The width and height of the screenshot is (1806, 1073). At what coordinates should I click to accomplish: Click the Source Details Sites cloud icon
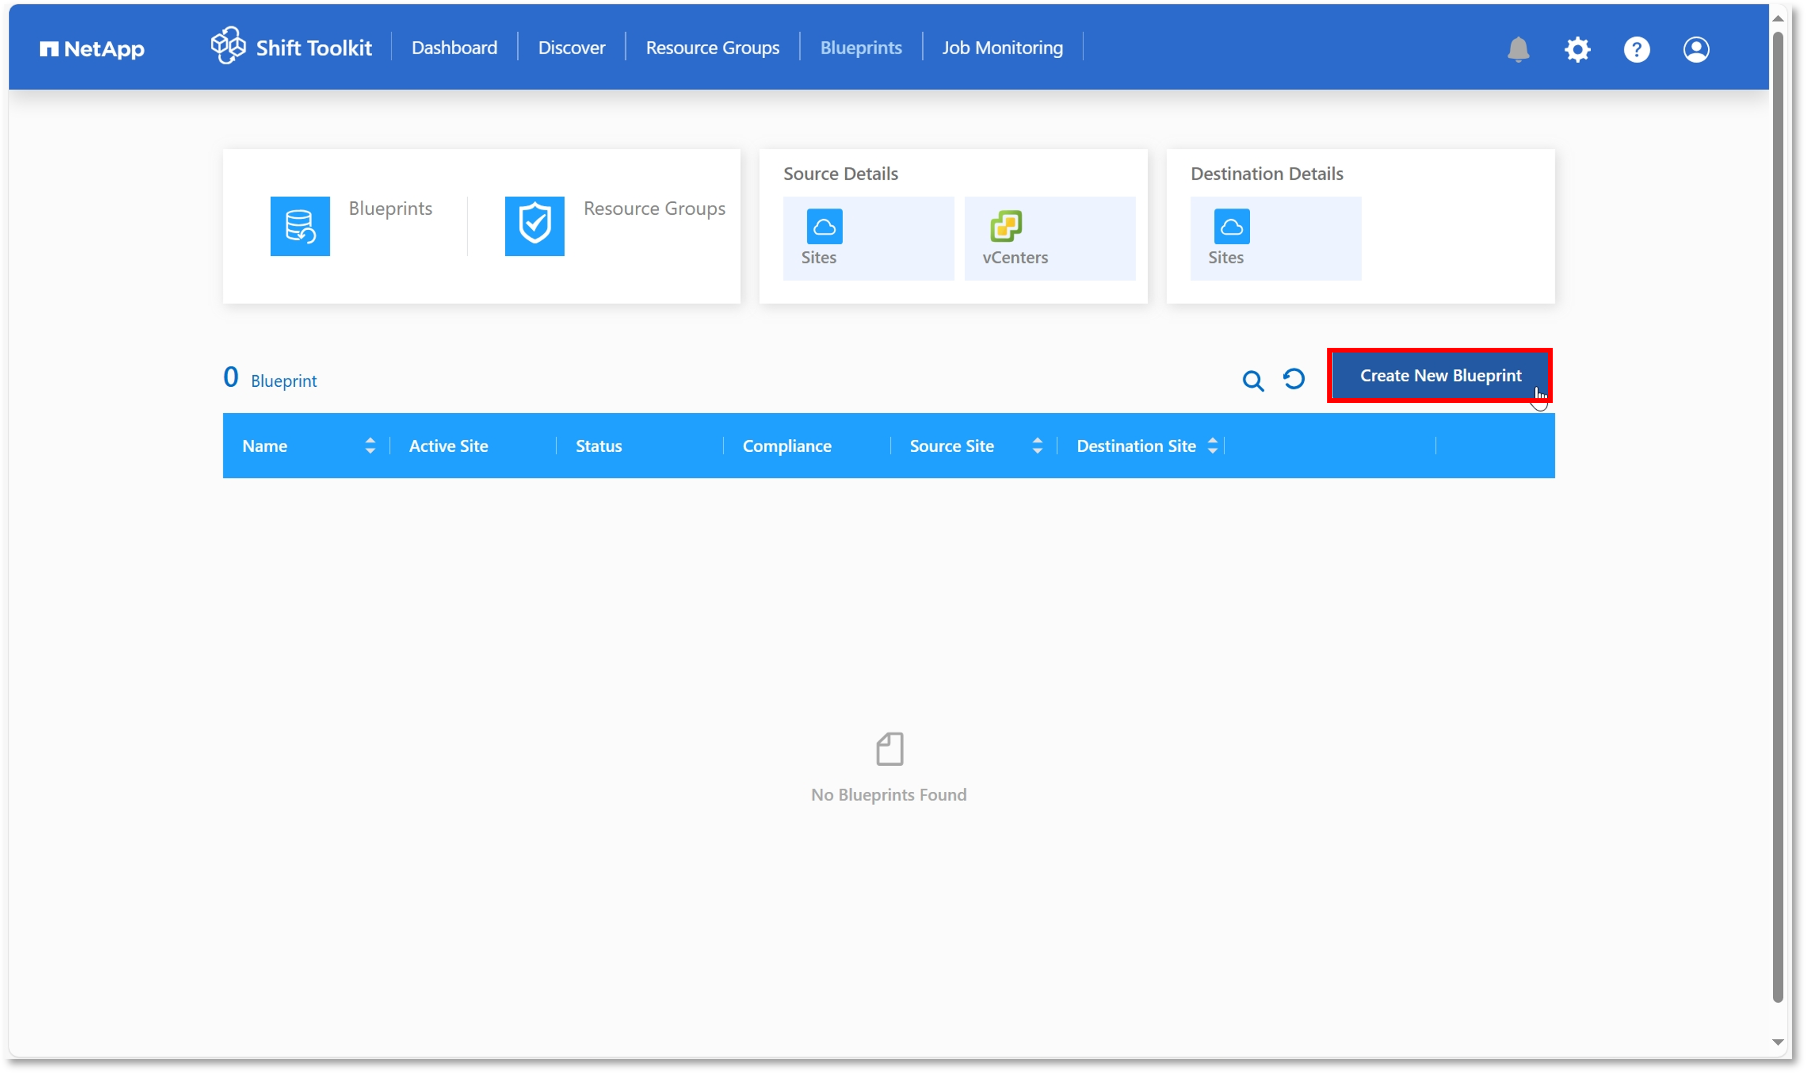point(824,226)
